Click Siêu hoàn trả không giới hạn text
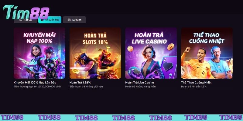This screenshot has width=243, height=121. click(86, 87)
